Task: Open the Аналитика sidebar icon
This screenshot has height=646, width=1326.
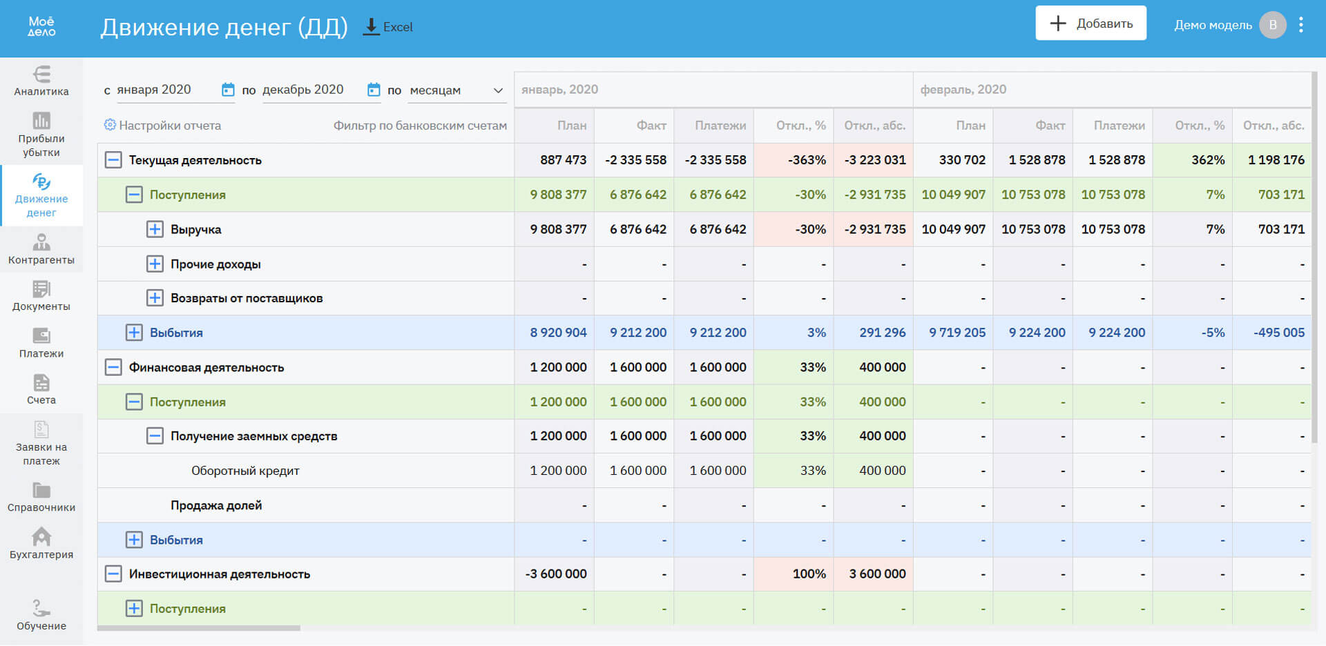Action: click(41, 75)
